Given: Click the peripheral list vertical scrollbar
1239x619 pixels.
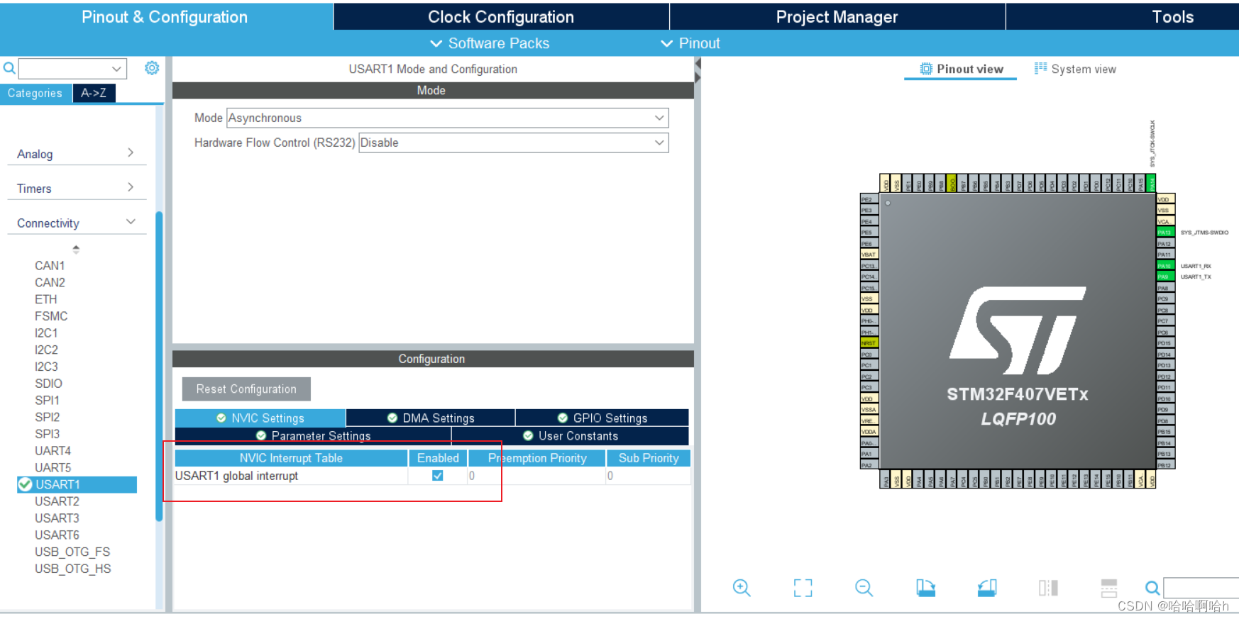Looking at the screenshot, I should point(159,365).
